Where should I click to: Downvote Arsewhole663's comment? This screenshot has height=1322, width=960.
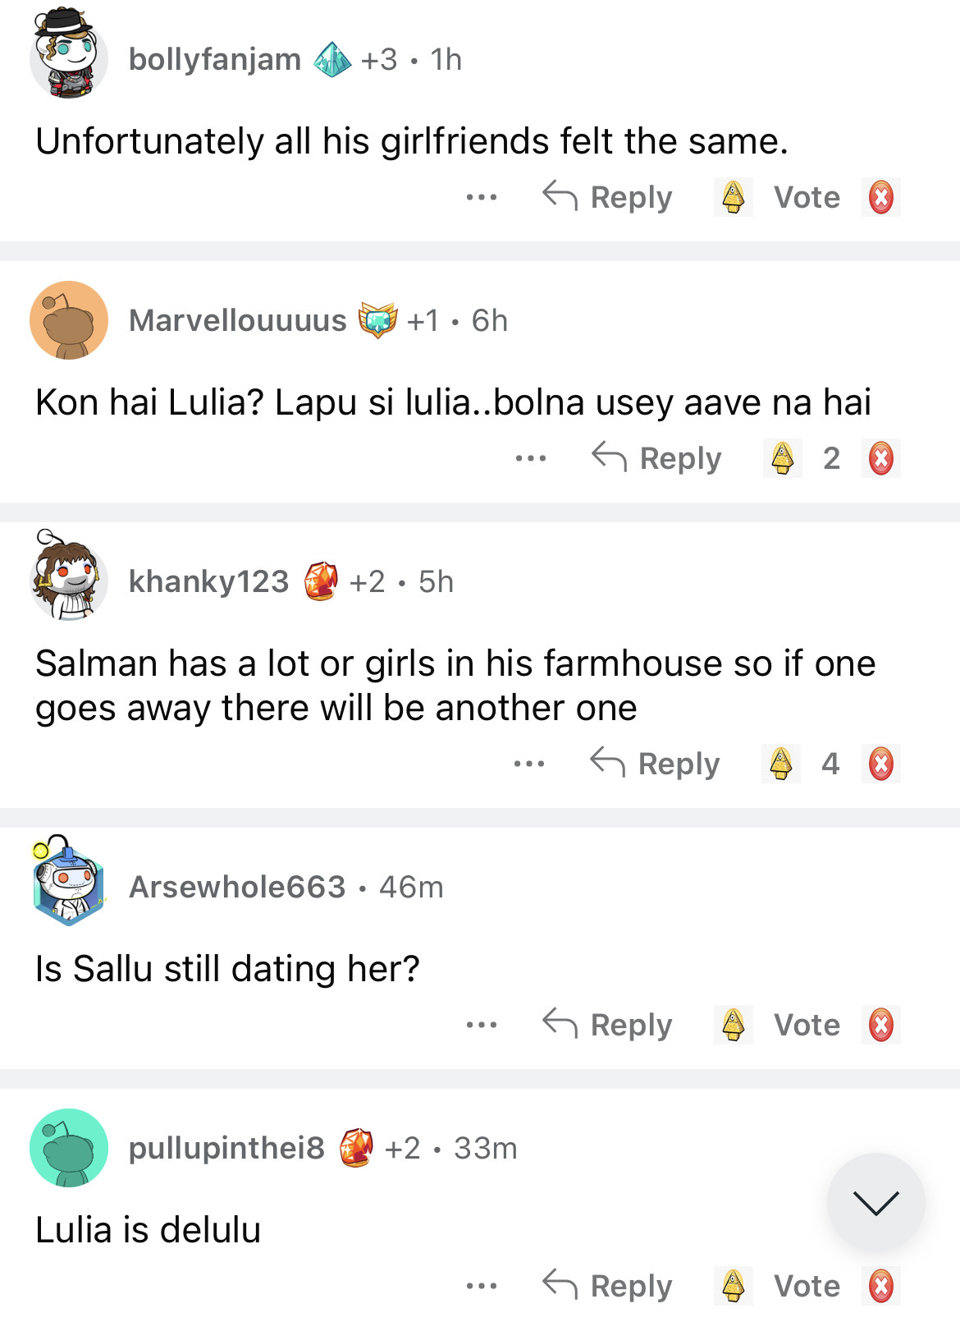(x=880, y=1025)
